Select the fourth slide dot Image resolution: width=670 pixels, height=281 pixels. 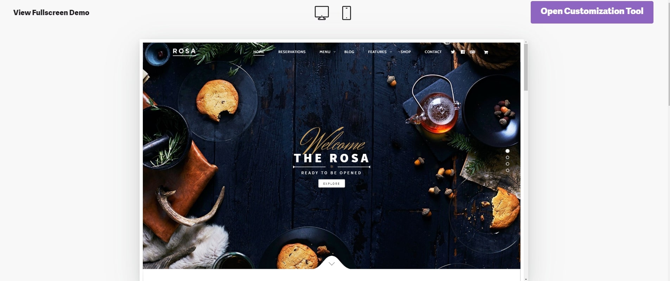tap(507, 170)
